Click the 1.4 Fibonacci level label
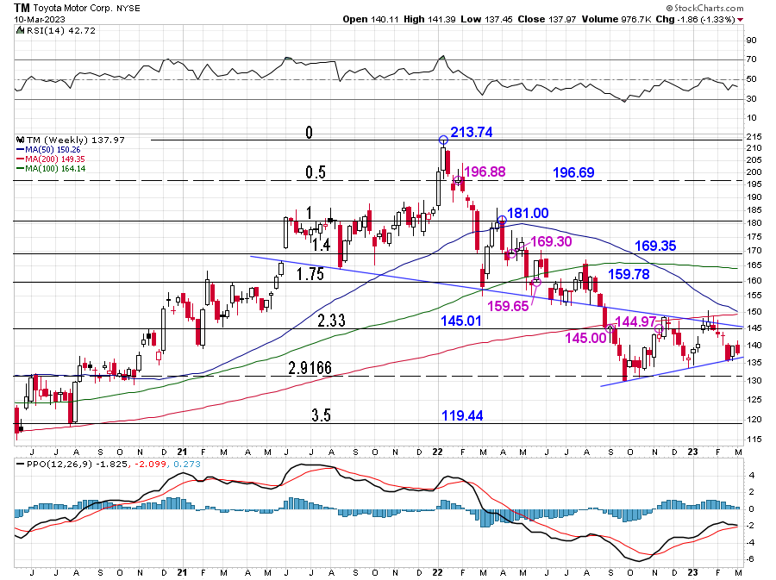The height and width of the screenshot is (580, 776). 322,244
